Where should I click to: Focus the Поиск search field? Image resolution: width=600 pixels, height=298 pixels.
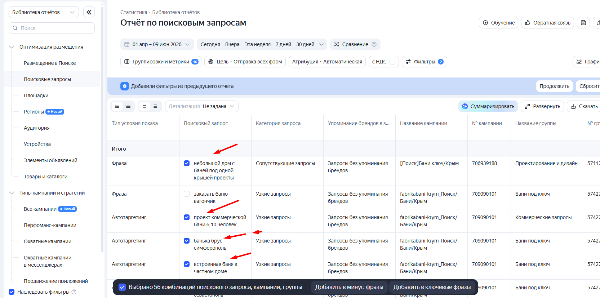[x=52, y=28]
